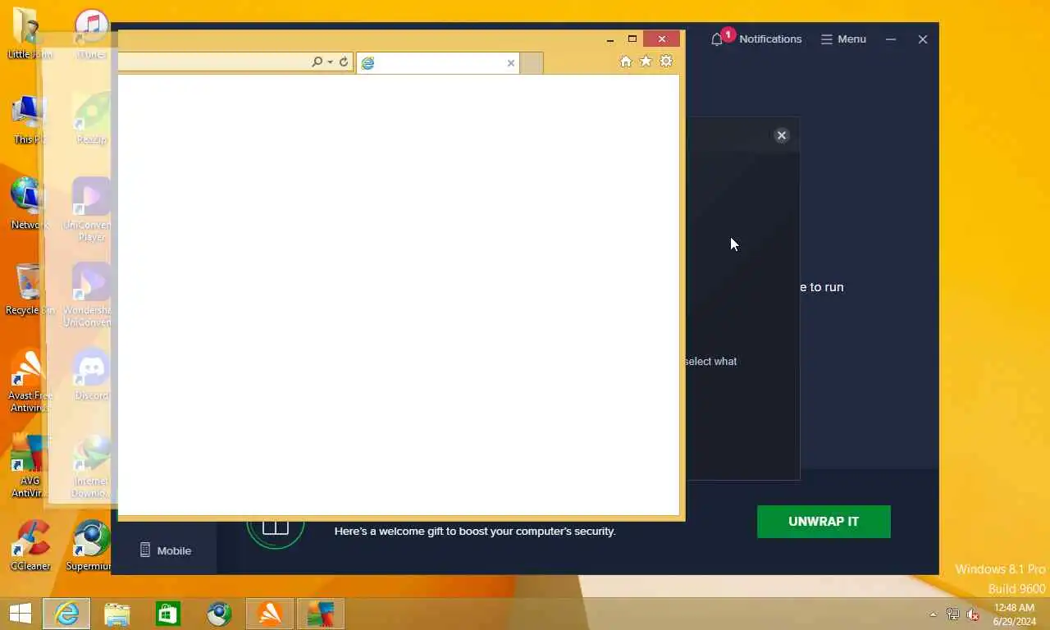
Task: Close the Avast popup panel
Action: (782, 135)
